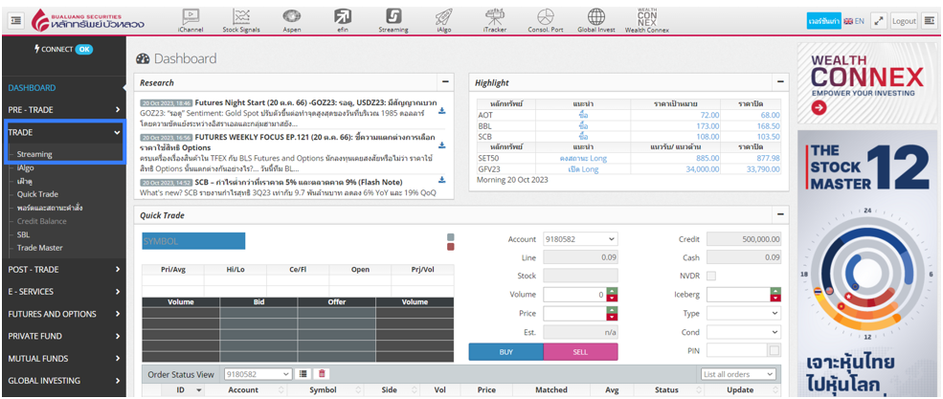Launch the Streaming app icon
Screen dimensions: 943x399
(393, 16)
